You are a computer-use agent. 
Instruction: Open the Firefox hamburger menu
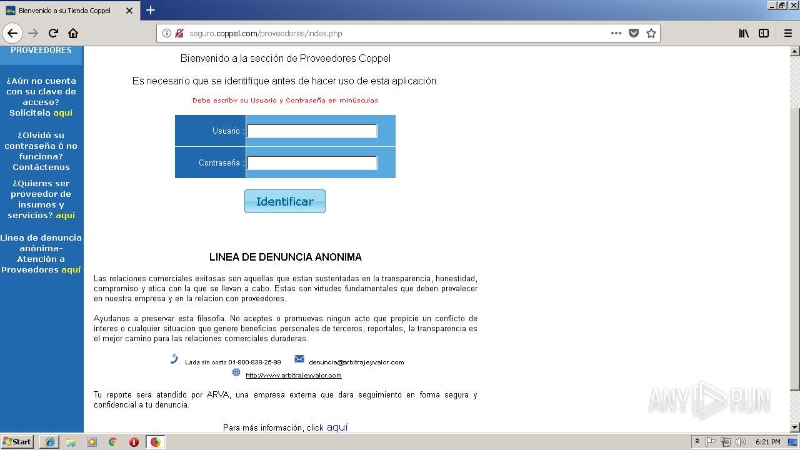coord(787,33)
